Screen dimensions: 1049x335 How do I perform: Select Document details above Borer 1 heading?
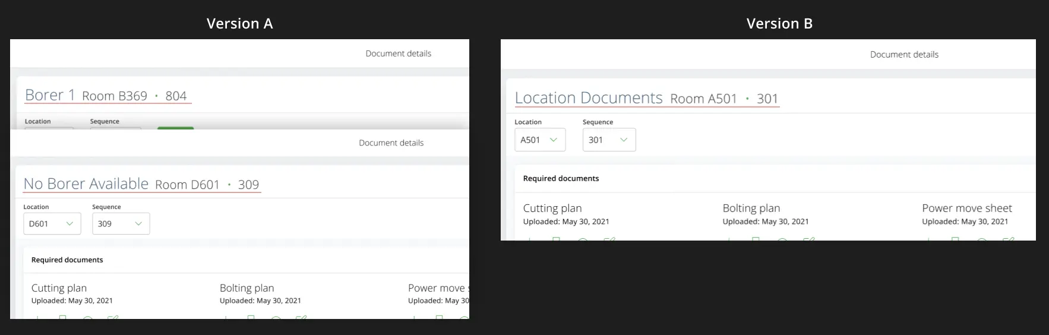[x=398, y=53]
